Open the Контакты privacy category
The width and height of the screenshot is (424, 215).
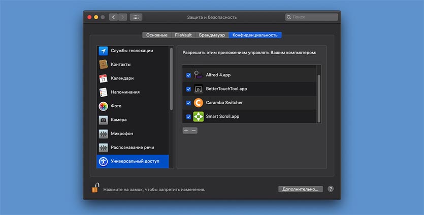(x=121, y=64)
